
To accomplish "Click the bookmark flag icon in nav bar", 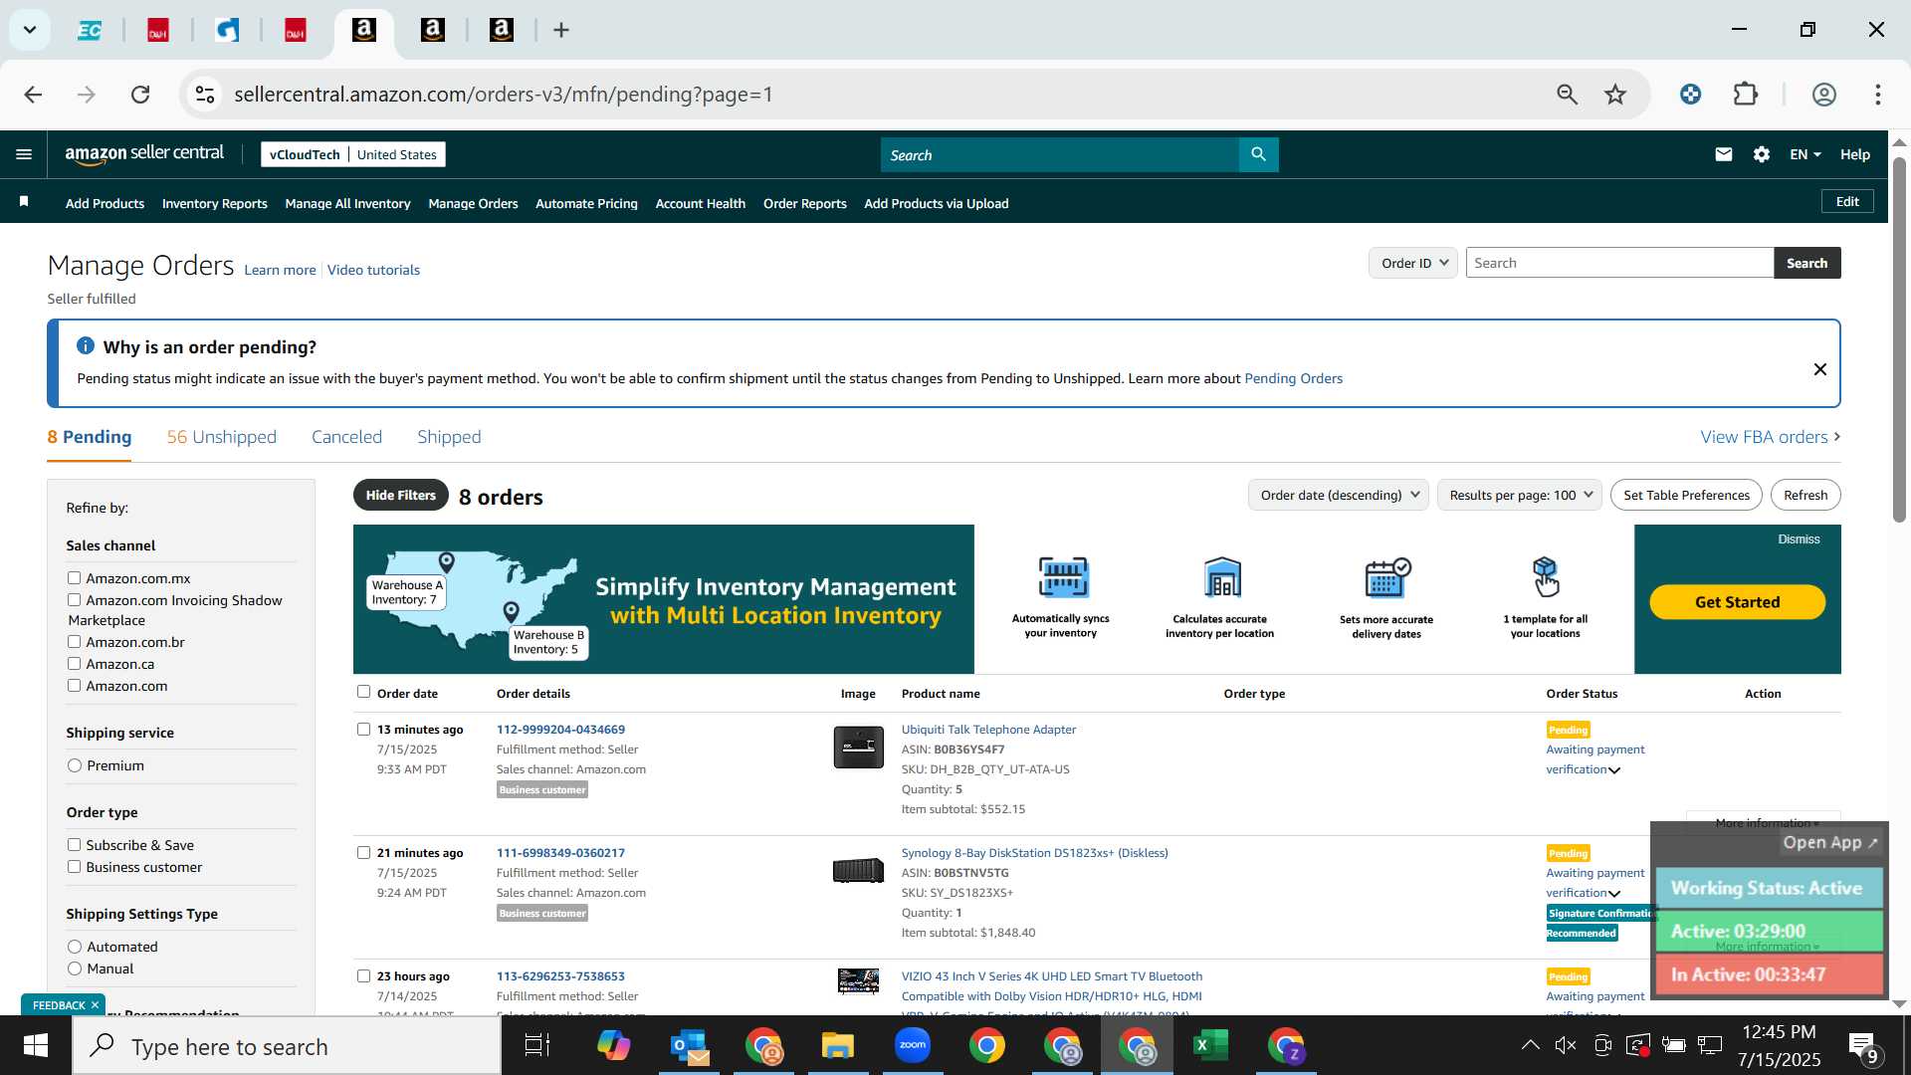I will pos(24,202).
